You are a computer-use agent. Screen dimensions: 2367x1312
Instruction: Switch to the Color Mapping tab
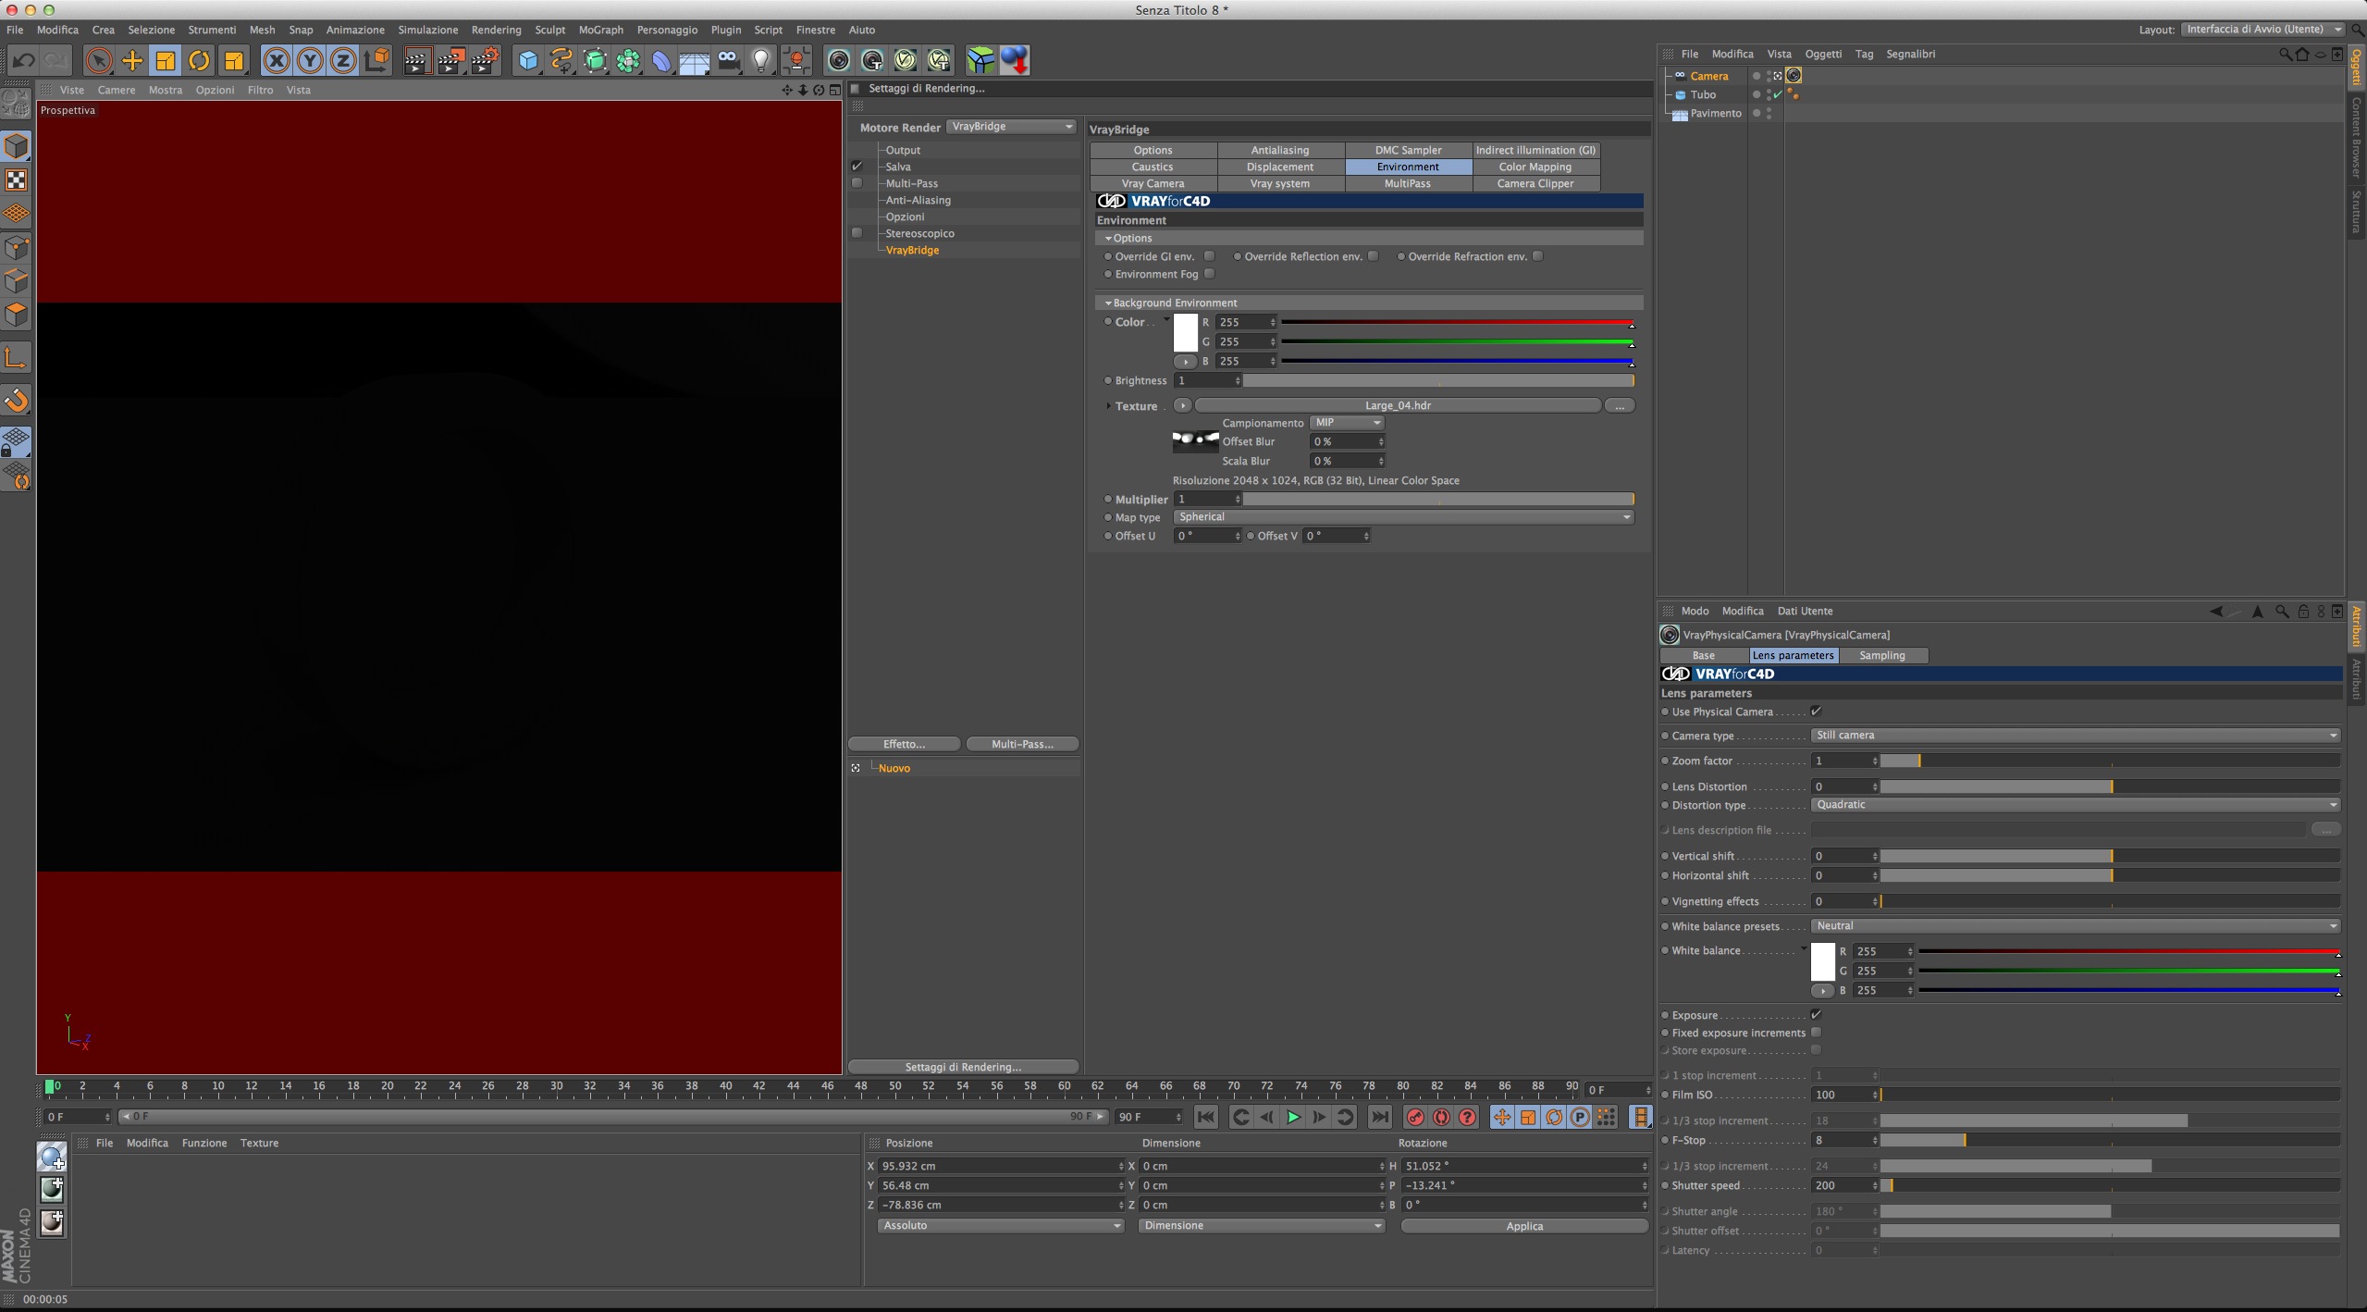1535,167
